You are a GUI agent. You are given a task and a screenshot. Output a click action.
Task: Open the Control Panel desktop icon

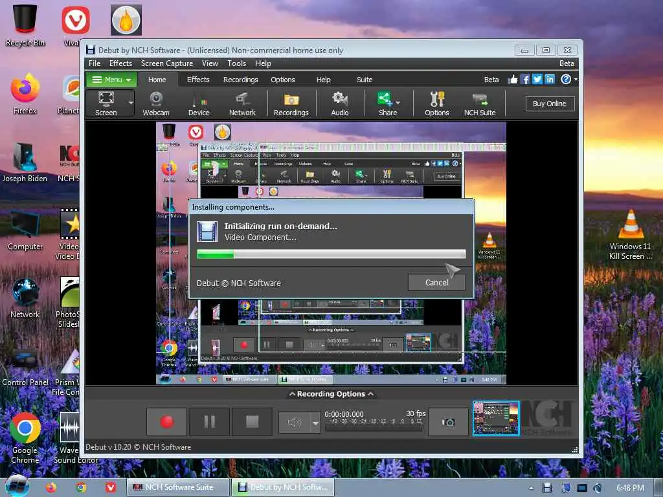pyautogui.click(x=25, y=367)
